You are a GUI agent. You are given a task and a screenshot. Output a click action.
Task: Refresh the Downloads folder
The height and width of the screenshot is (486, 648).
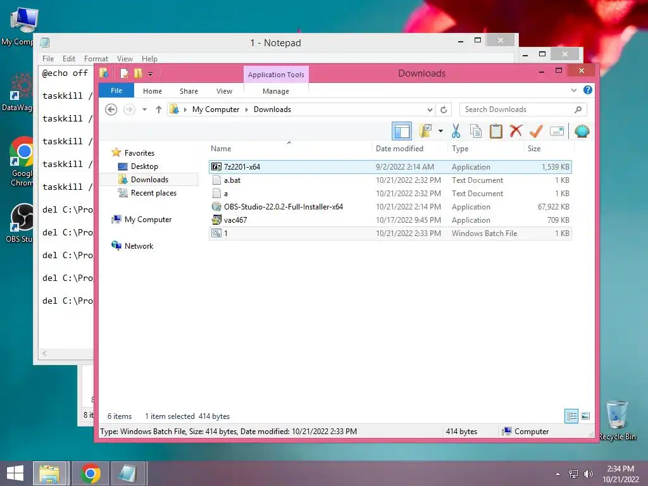coord(444,109)
